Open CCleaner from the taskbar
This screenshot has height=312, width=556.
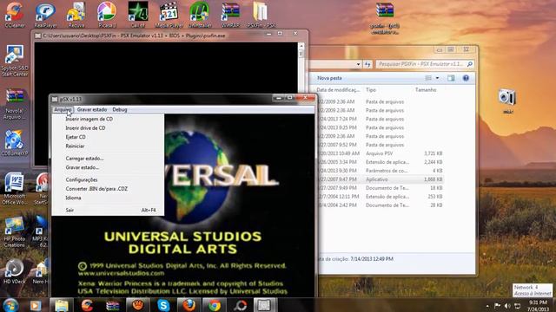tap(87, 305)
